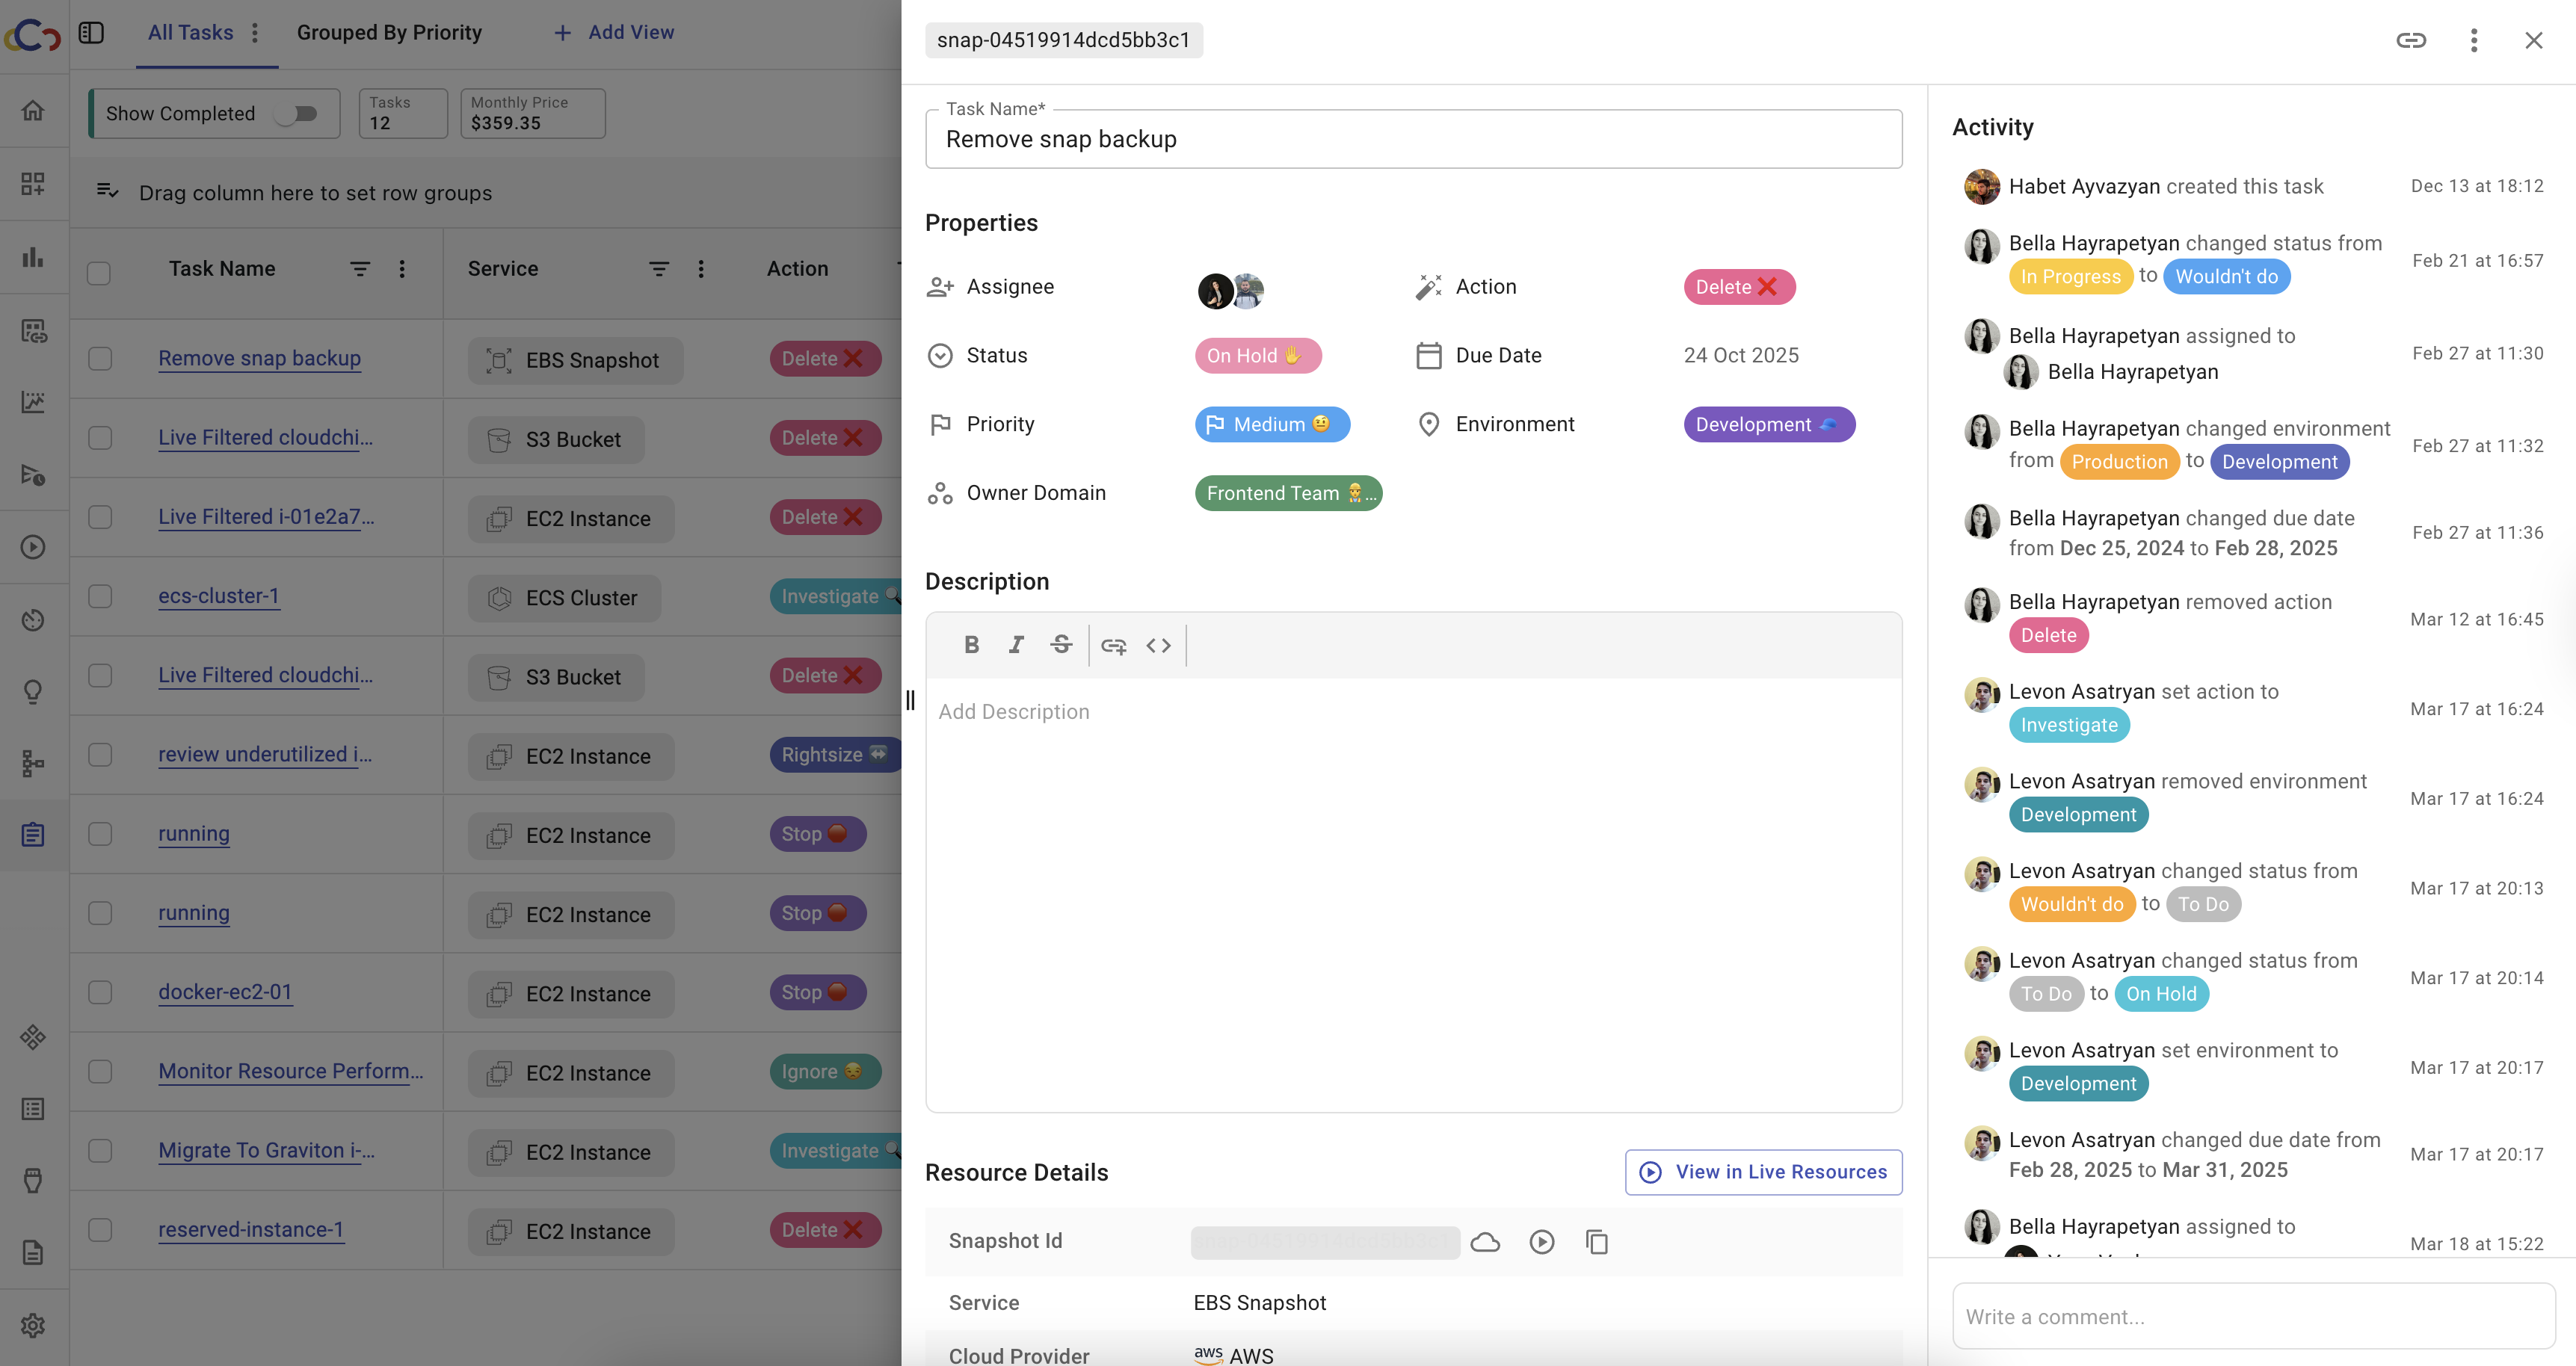Click the Add View tab
2576x1366 pixels.
(x=614, y=33)
